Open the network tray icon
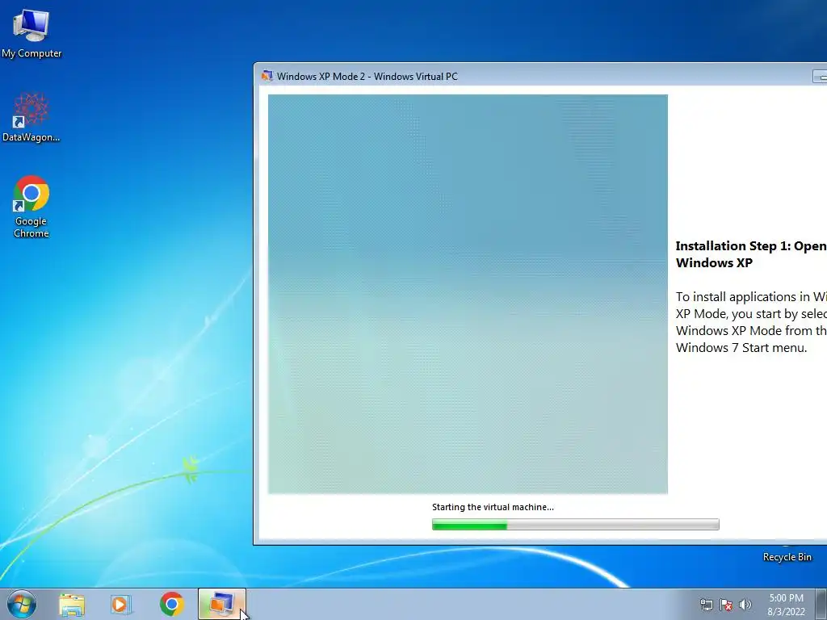The width and height of the screenshot is (827, 620). (x=706, y=605)
